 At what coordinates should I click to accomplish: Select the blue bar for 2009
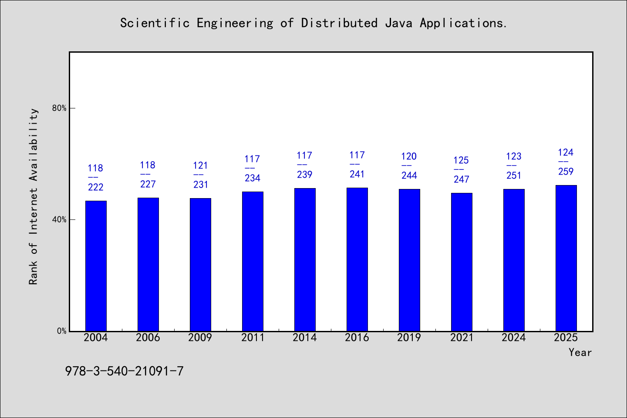click(x=200, y=264)
